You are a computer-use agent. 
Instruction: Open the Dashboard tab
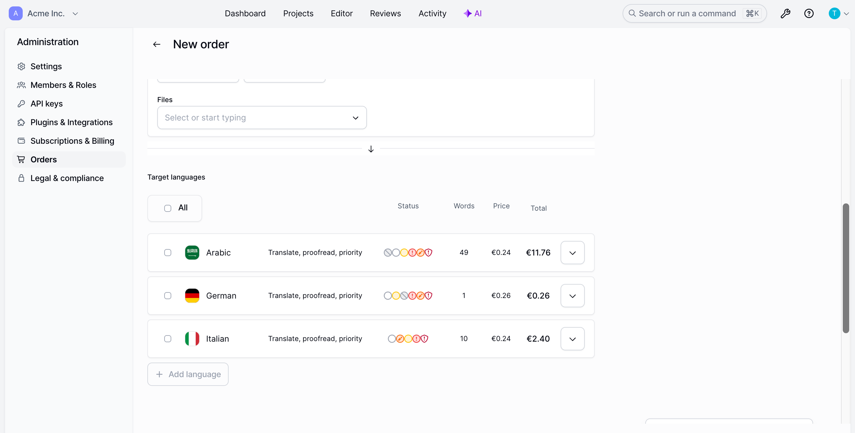[245, 14]
